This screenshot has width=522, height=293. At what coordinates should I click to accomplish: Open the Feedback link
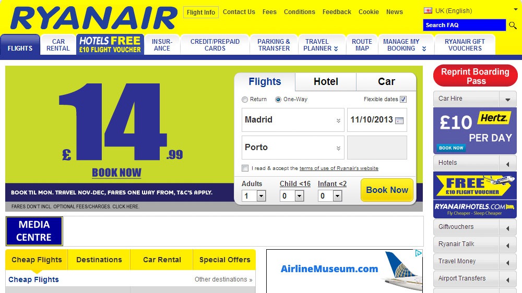point(337,12)
